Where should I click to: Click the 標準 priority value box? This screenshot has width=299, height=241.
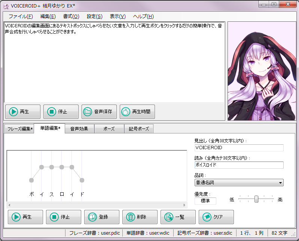click(x=205, y=201)
